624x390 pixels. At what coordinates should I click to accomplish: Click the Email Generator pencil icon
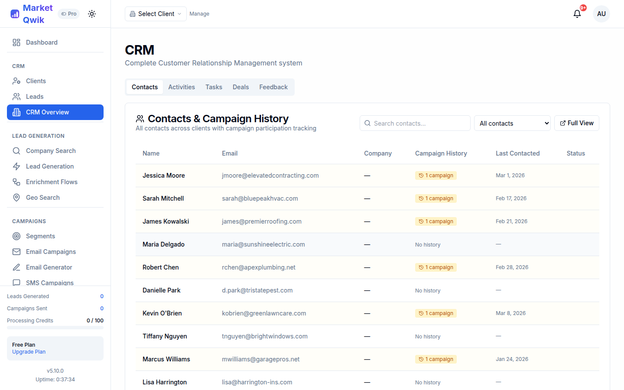coord(16,267)
